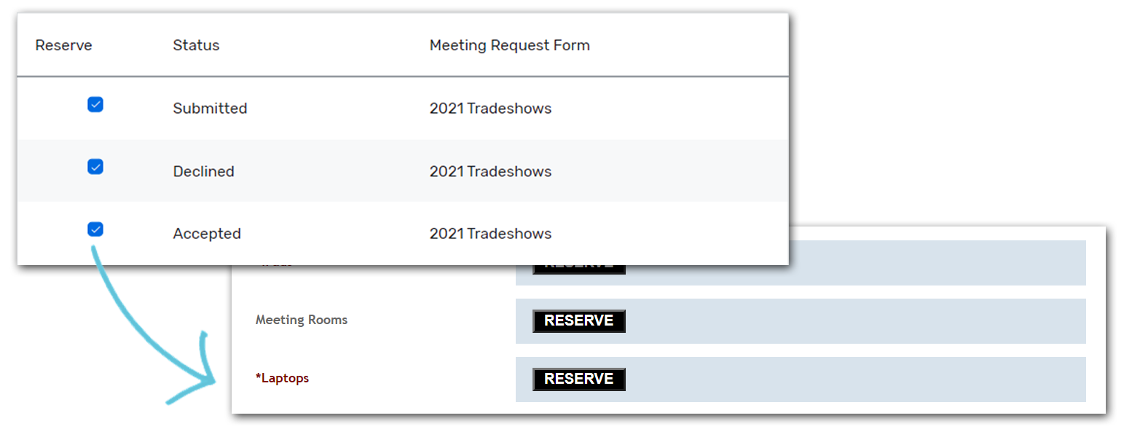Click the availability bar next to Meeting Rooms

tap(838, 320)
